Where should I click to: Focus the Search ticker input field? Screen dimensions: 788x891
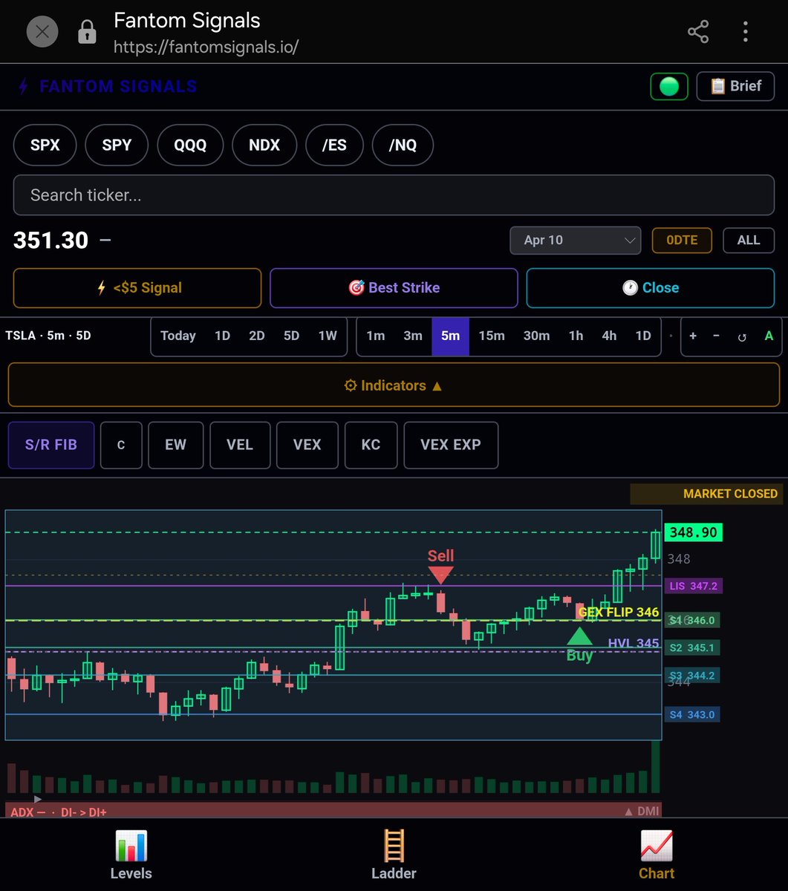coord(394,195)
